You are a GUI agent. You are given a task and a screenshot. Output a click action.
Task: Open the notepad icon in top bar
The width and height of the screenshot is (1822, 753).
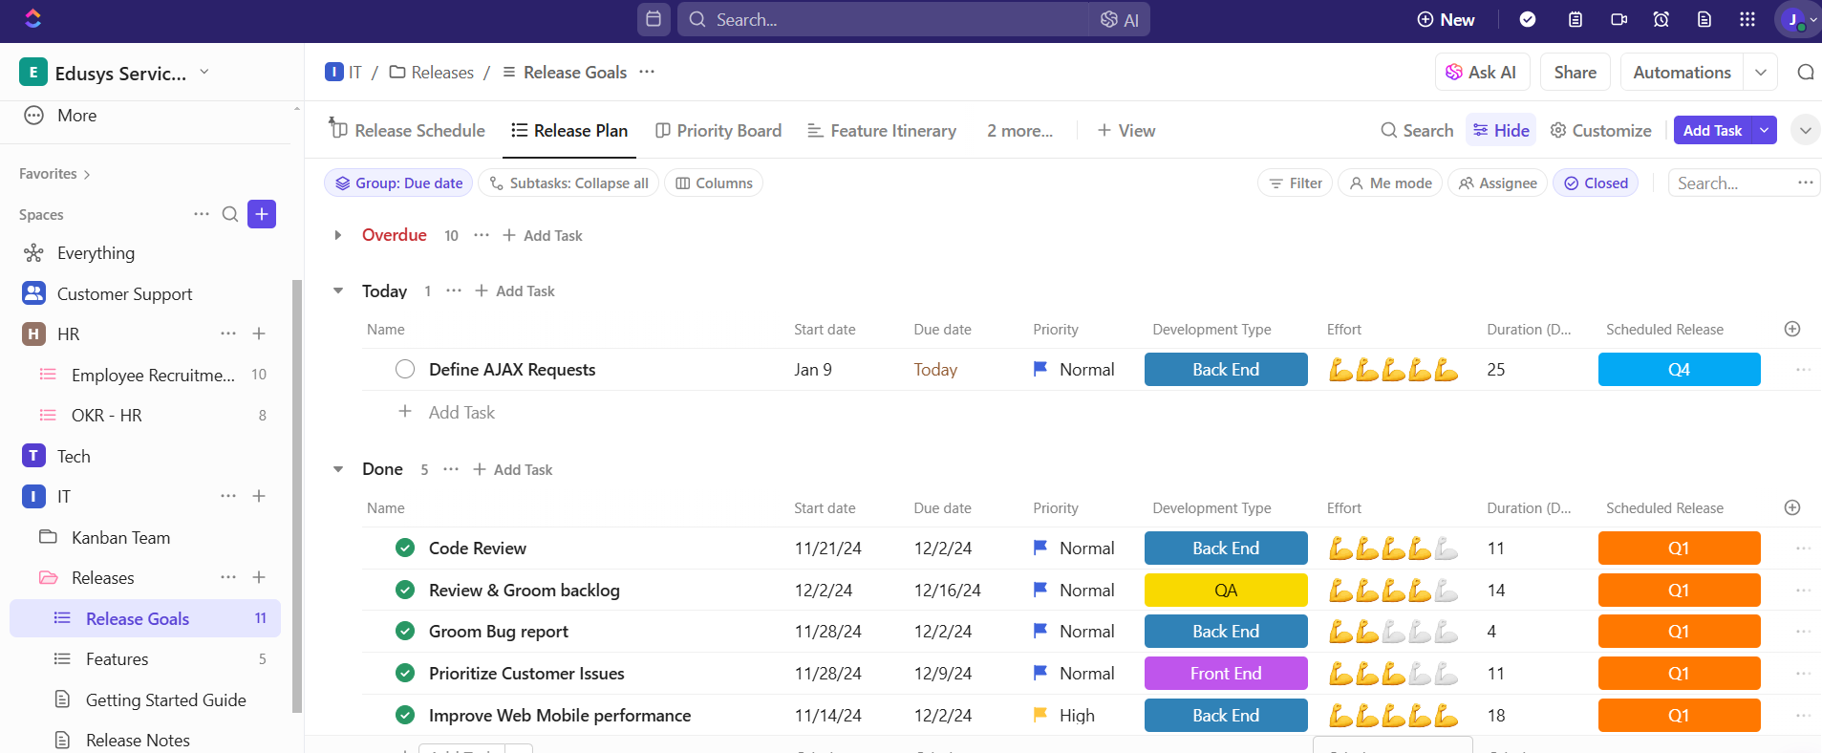pos(1575,19)
